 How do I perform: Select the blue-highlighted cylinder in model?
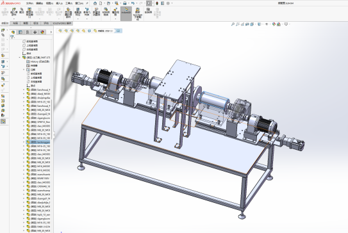[x=214, y=101]
